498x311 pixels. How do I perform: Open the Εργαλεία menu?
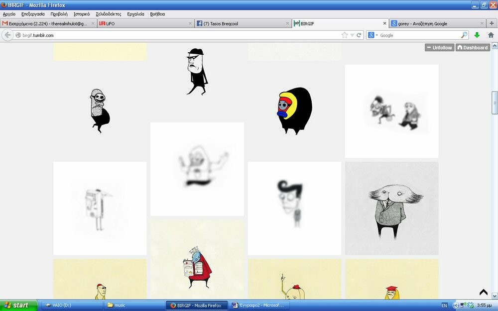[x=135, y=14]
